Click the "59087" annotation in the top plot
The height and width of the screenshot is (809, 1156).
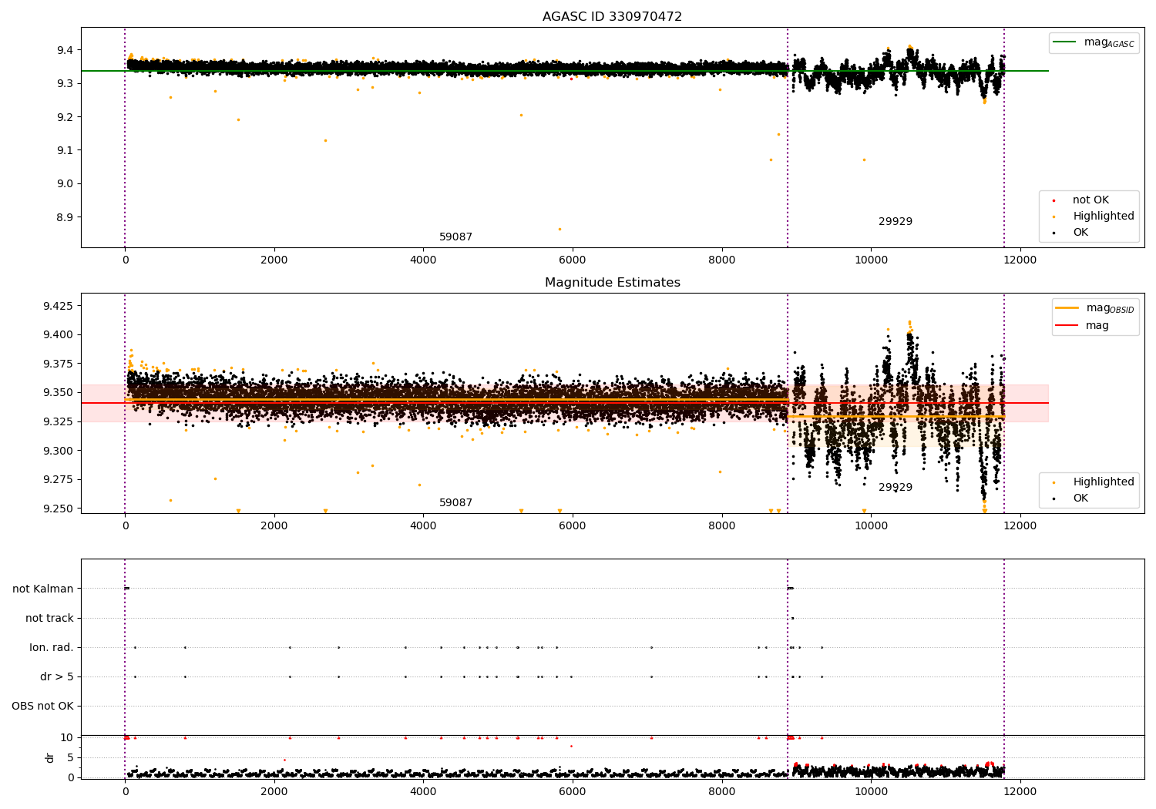[455, 237]
